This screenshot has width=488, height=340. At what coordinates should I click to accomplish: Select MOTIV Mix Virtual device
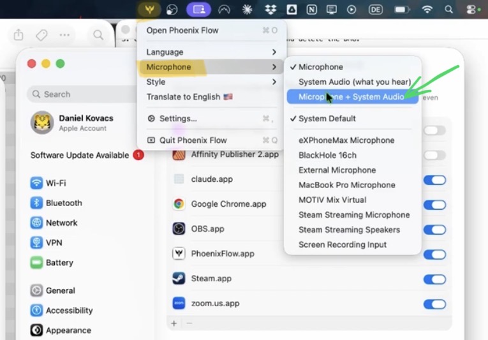point(353,200)
